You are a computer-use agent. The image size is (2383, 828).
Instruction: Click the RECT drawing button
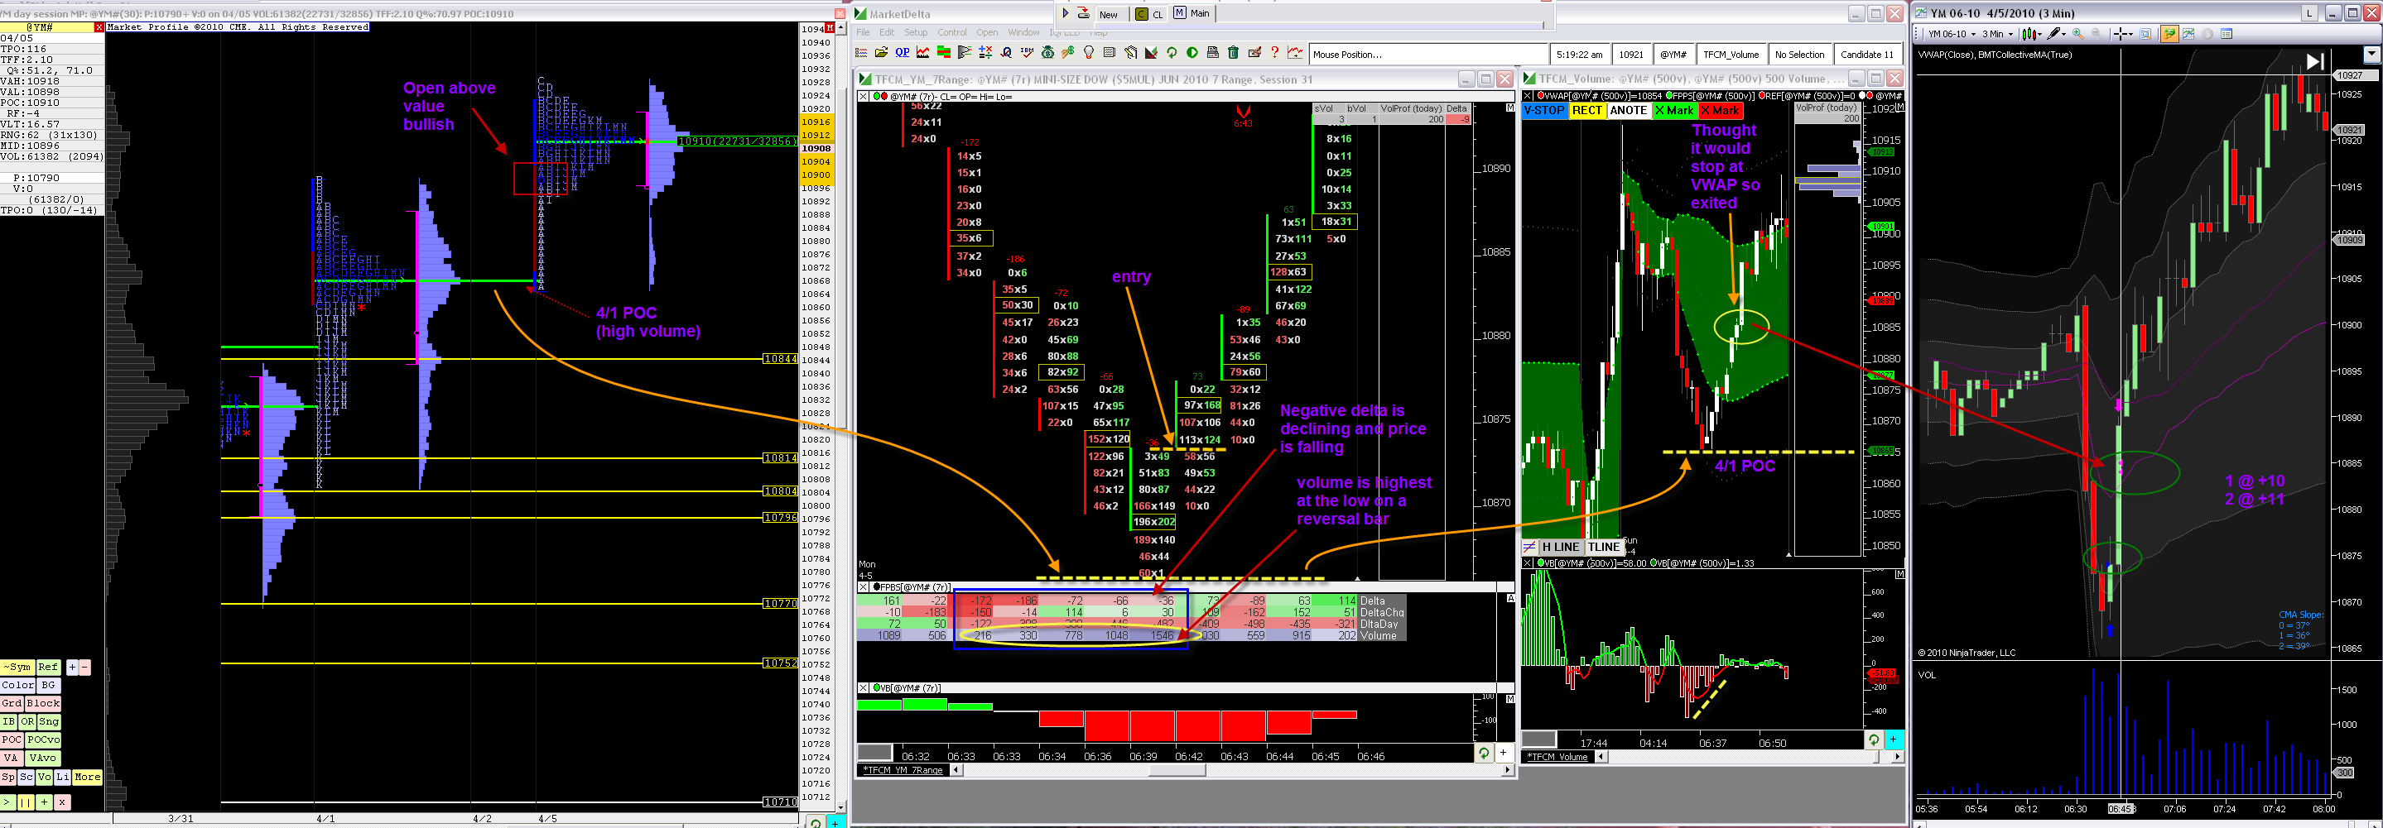tap(1586, 110)
